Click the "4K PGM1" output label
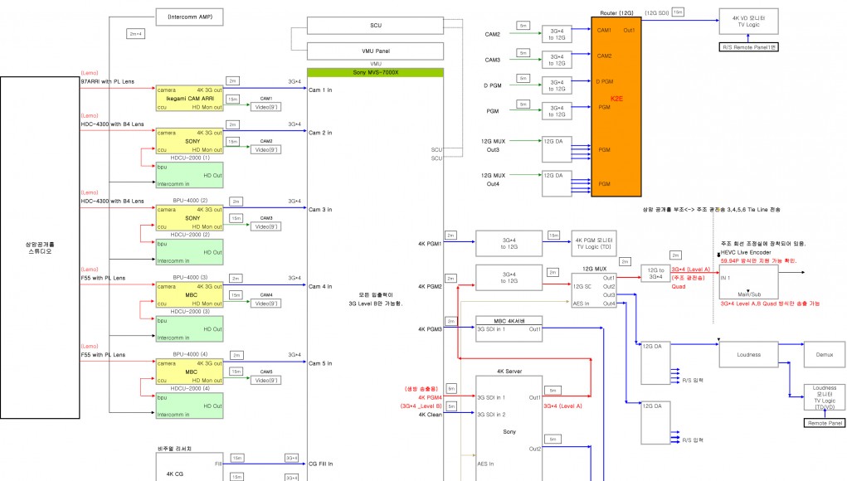 (x=430, y=244)
